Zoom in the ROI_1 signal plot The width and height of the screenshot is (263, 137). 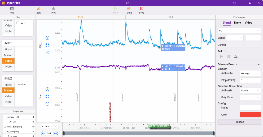coord(47,38)
